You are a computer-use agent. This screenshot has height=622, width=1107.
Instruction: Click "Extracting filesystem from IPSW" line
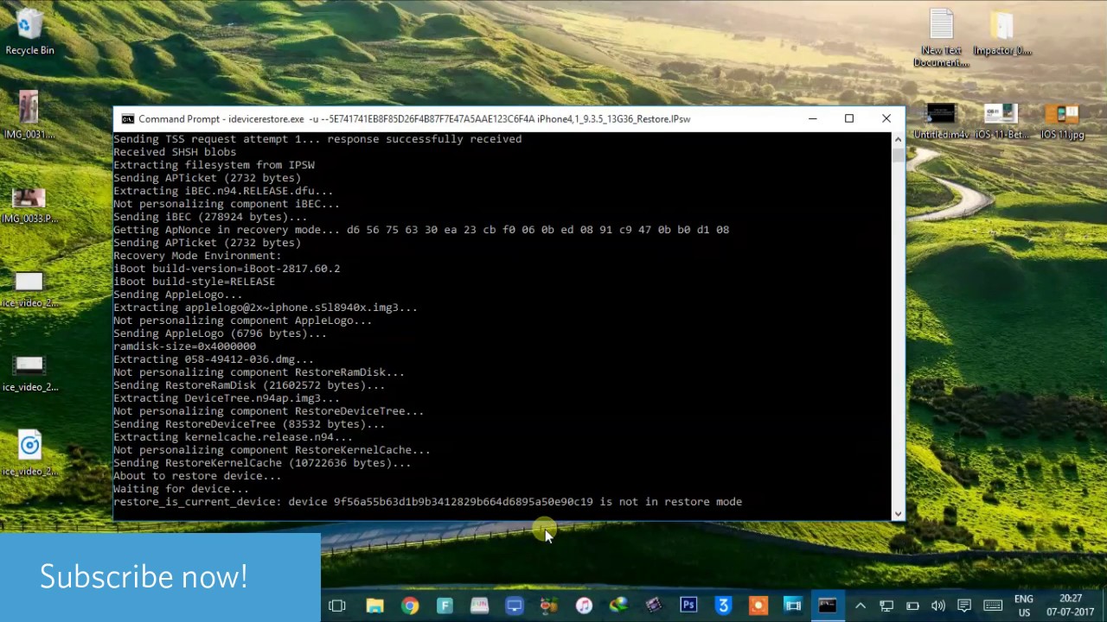pos(214,165)
